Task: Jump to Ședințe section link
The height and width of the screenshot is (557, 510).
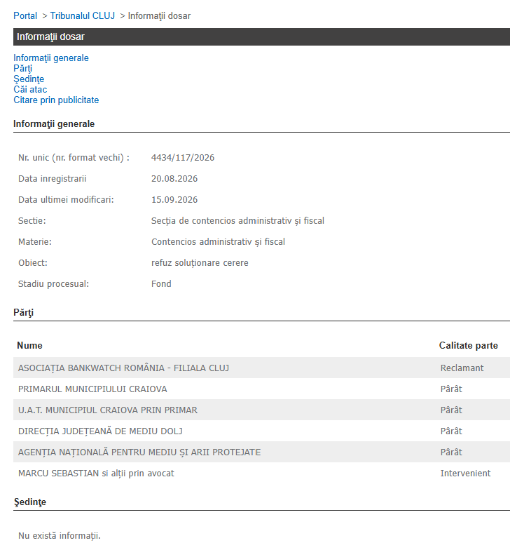Action: pyautogui.click(x=29, y=79)
